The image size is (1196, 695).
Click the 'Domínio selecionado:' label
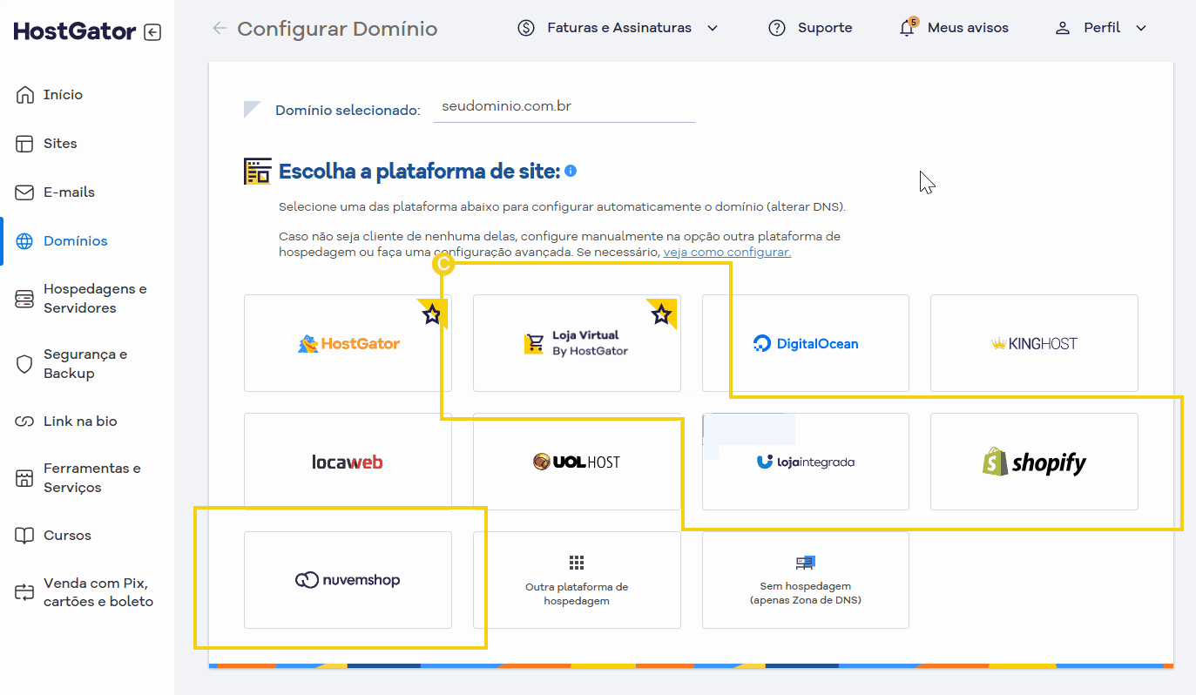pyautogui.click(x=348, y=111)
